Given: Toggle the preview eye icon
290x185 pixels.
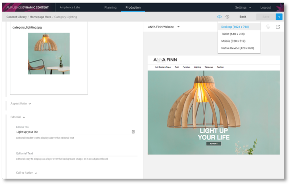Looking at the screenshot, I should pyautogui.click(x=219, y=17).
